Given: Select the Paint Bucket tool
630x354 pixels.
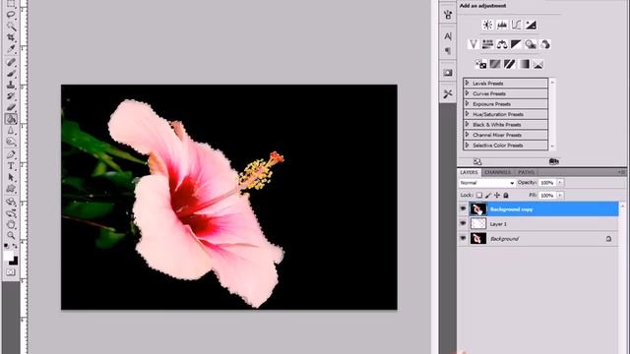Looking at the screenshot, I should click(x=11, y=119).
